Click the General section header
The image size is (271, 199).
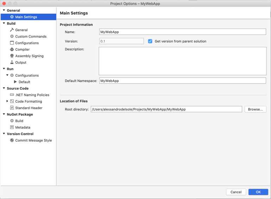13,10
